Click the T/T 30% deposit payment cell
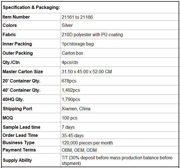Image resolution: width=180 pixels, height=168 pixels. click(x=119, y=160)
